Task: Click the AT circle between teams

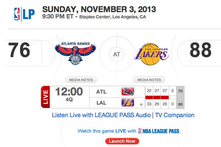Action: pyautogui.click(x=117, y=54)
